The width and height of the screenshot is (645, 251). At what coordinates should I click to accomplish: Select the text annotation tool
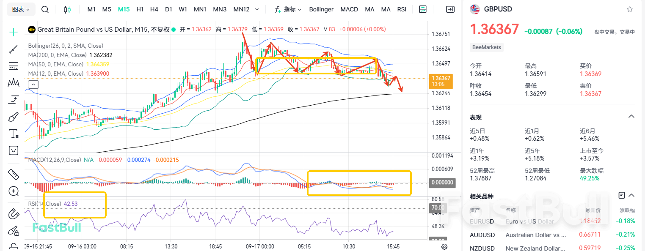[x=14, y=134]
